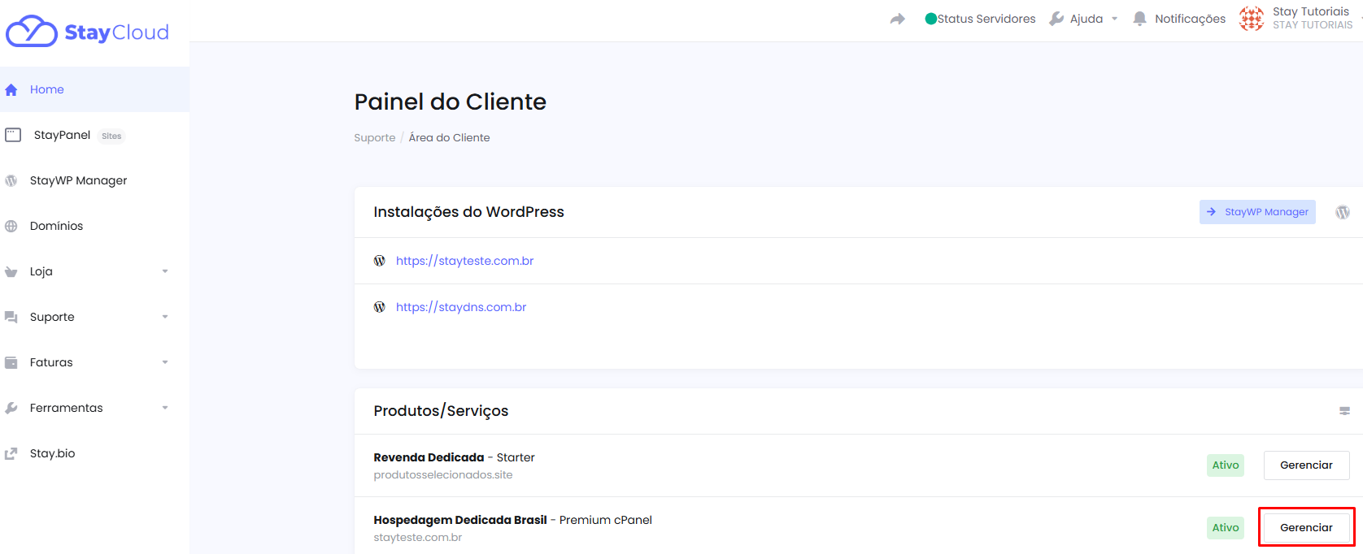Image resolution: width=1363 pixels, height=554 pixels.
Task: Click the StayWP Manager blue button
Action: pyautogui.click(x=1257, y=212)
